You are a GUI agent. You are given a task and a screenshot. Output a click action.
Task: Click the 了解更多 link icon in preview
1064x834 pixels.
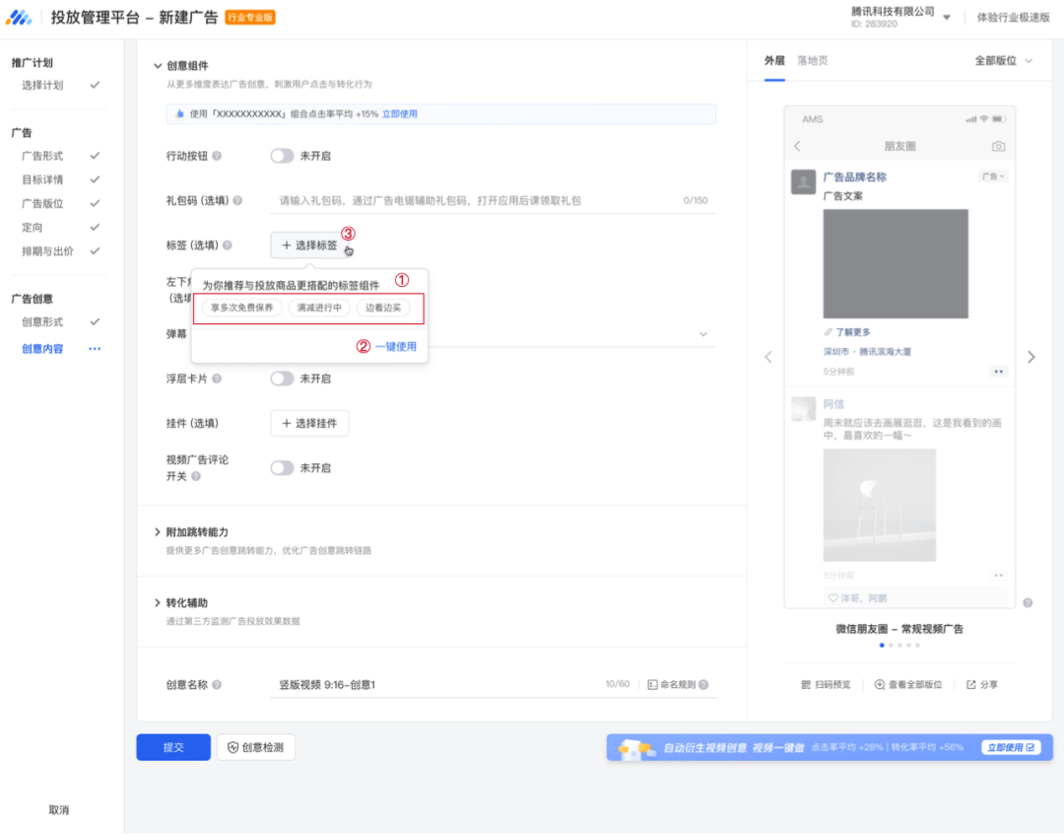828,332
